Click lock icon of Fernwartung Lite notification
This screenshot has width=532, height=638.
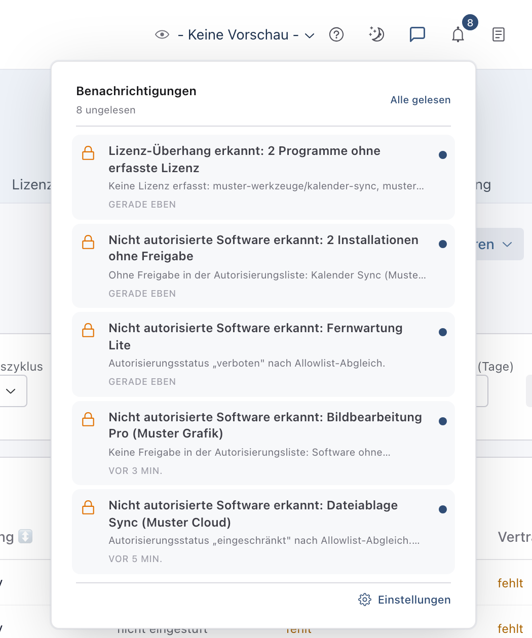click(x=88, y=330)
